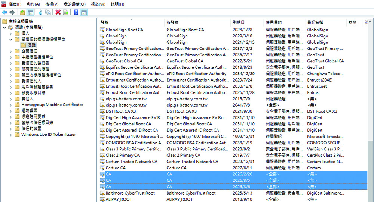The width and height of the screenshot is (374, 202).
Task: Select the COMODO RSA Certification Authority row
Action: click(x=233, y=143)
